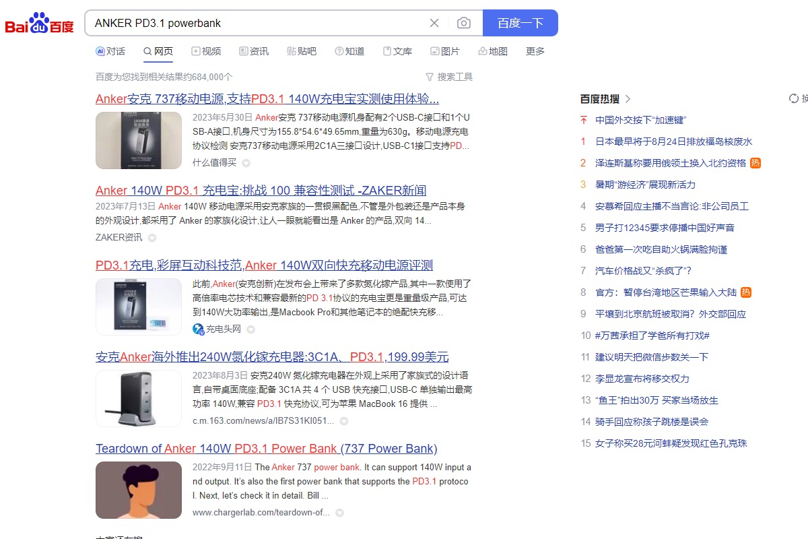Open hot search 官方:暂停台湾地区芒果输入大陆
The width and height of the screenshot is (808, 539).
(666, 292)
